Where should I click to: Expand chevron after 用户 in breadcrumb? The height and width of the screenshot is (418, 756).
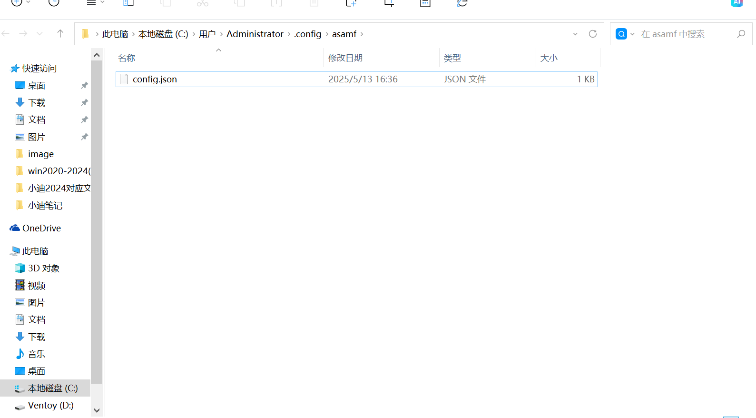(x=221, y=34)
